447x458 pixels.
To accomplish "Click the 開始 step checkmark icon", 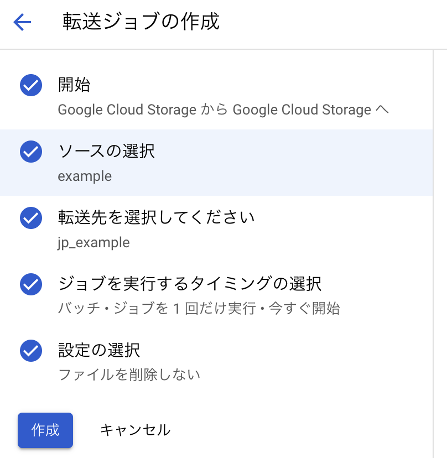I will pyautogui.click(x=31, y=86).
